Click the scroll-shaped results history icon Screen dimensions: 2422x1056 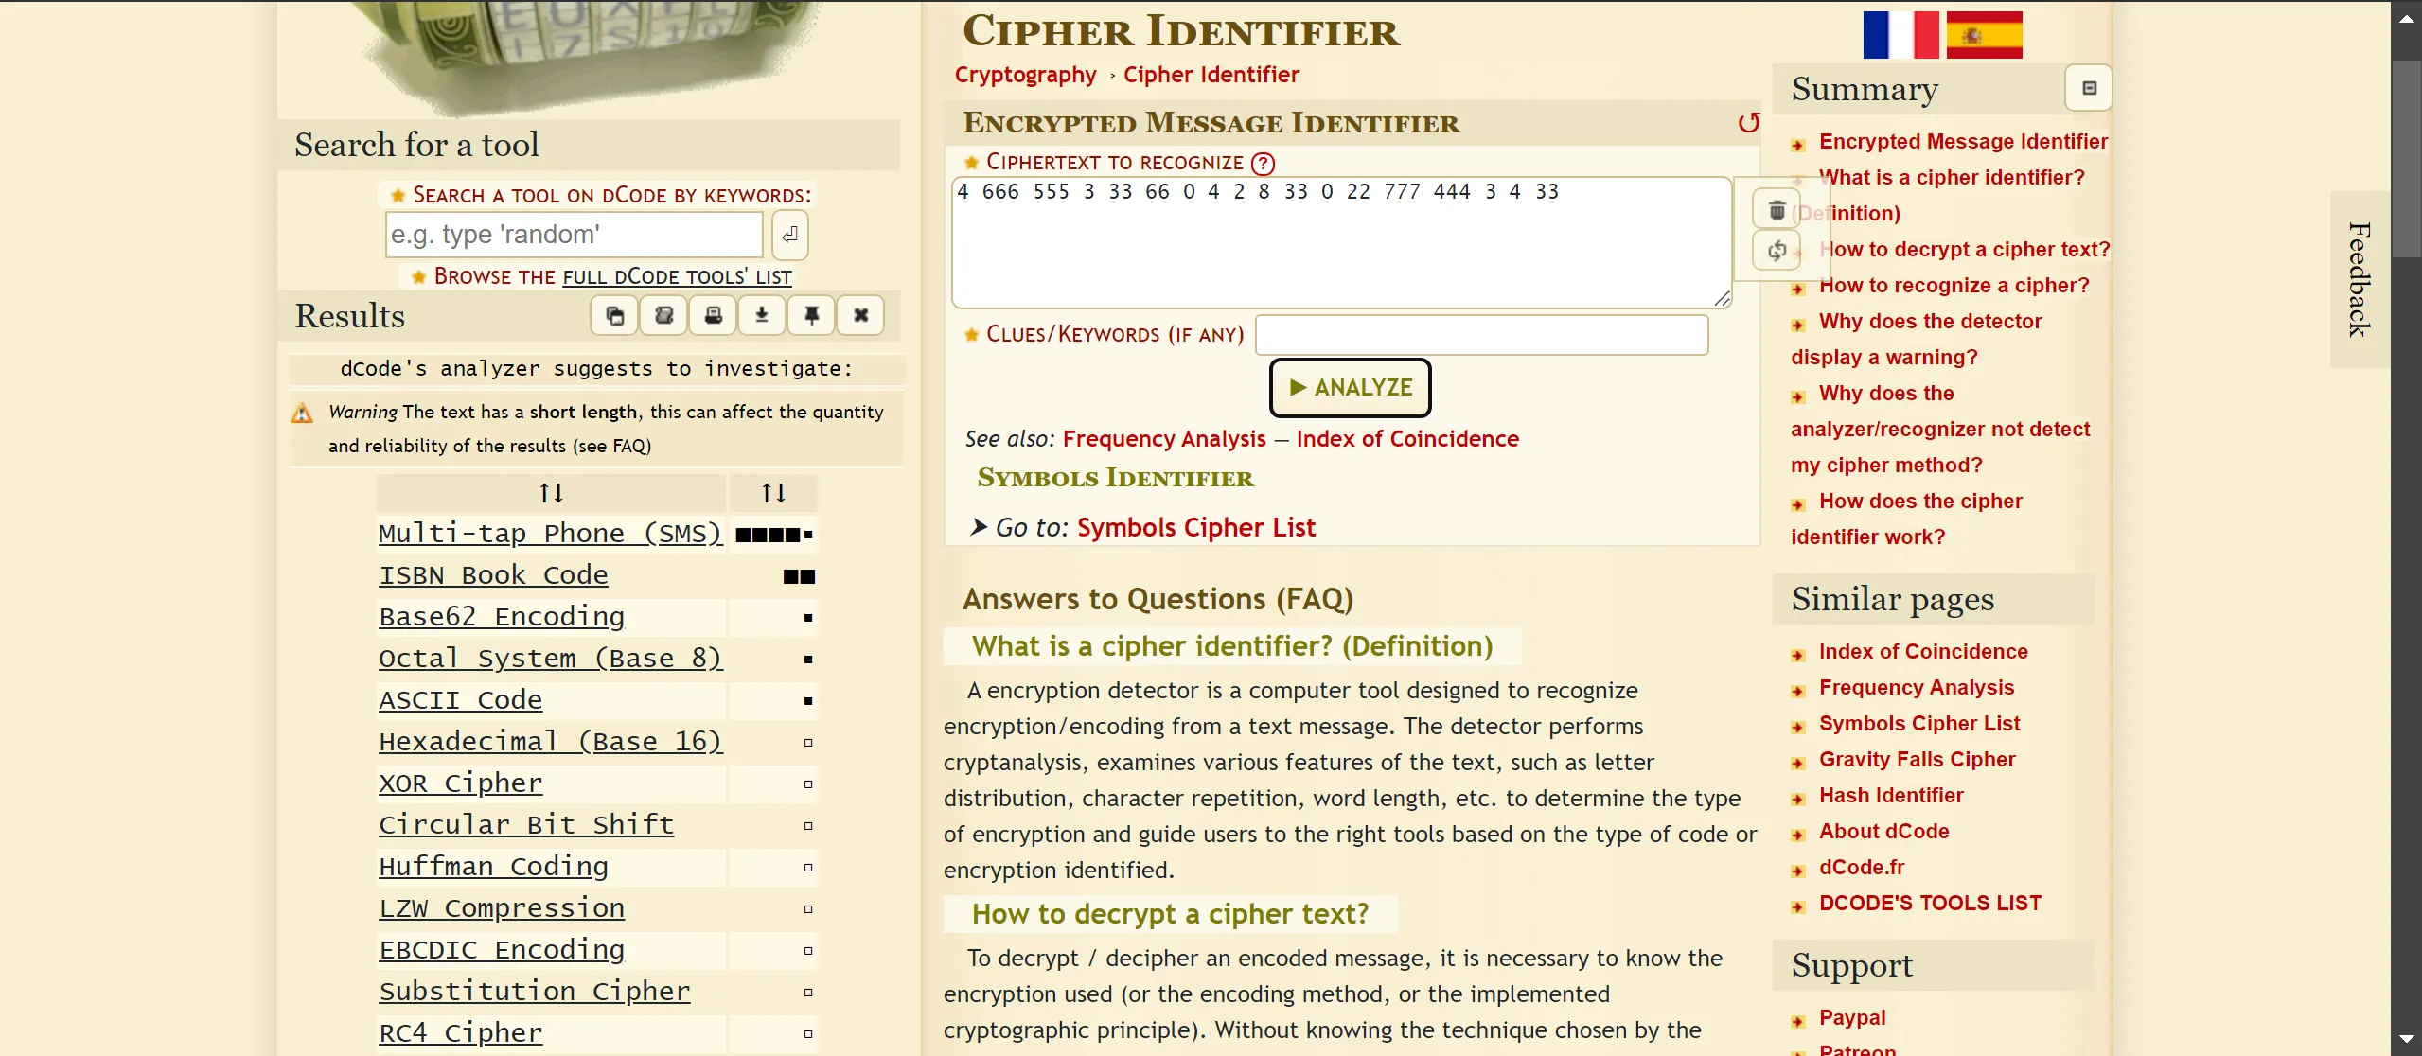(x=664, y=316)
